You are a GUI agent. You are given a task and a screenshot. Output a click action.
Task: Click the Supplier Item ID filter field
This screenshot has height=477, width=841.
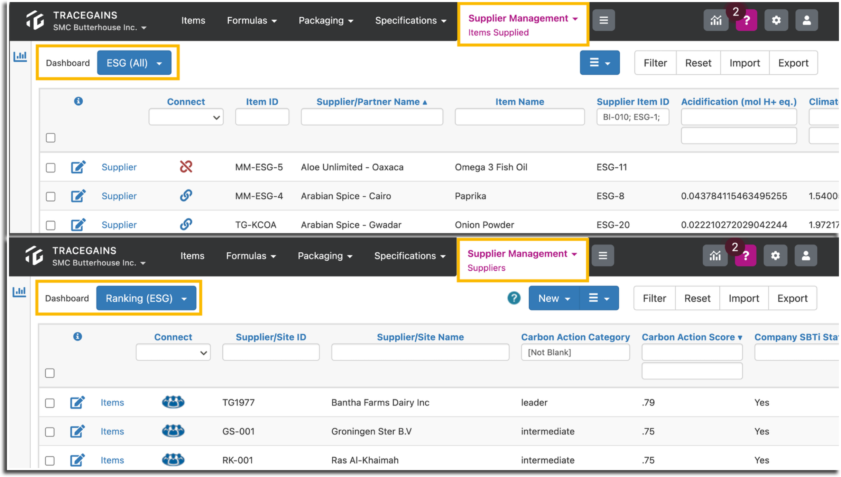[x=632, y=117]
